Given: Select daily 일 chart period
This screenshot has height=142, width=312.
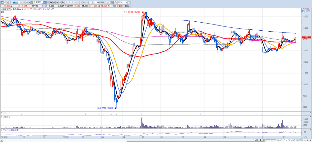Looking at the screenshot, I should pos(45,2).
